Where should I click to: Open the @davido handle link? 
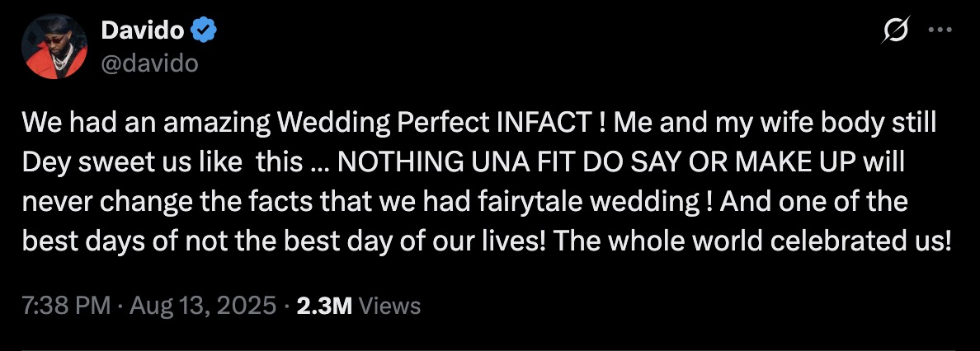(149, 63)
